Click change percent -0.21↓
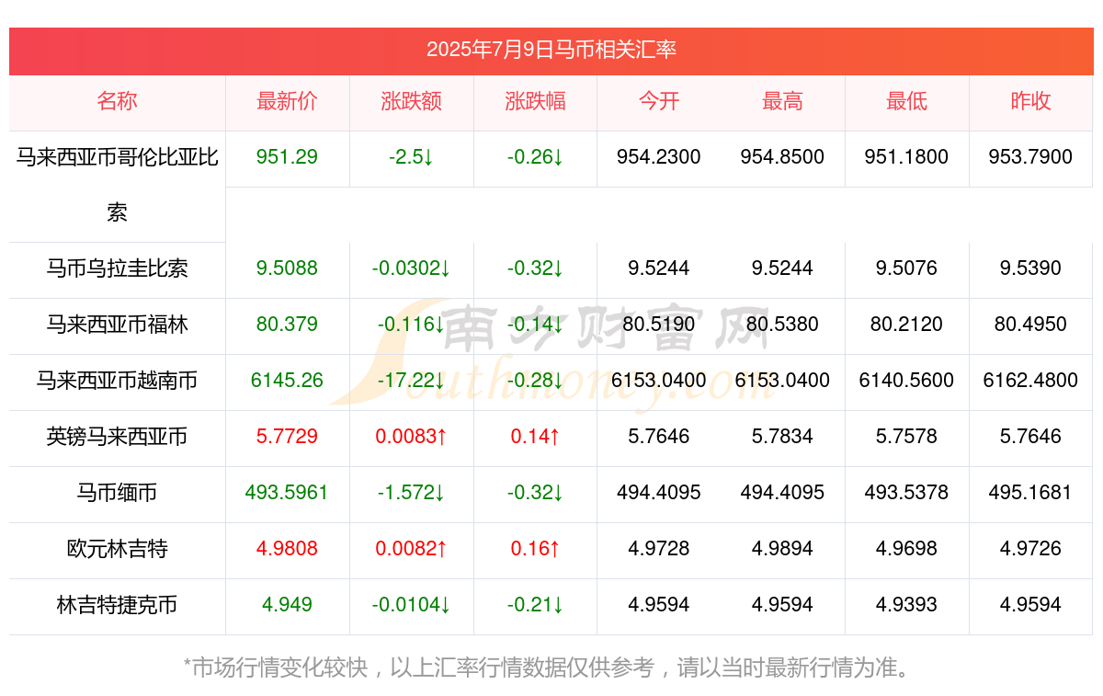Screen dimensions: 1103x696 coord(536,605)
